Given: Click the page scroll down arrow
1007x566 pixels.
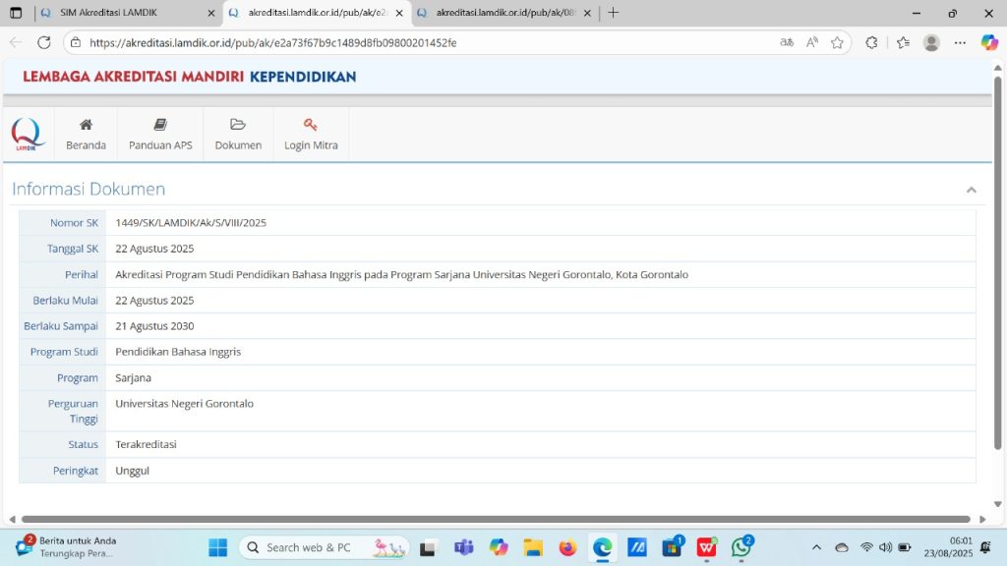Looking at the screenshot, I should (997, 504).
